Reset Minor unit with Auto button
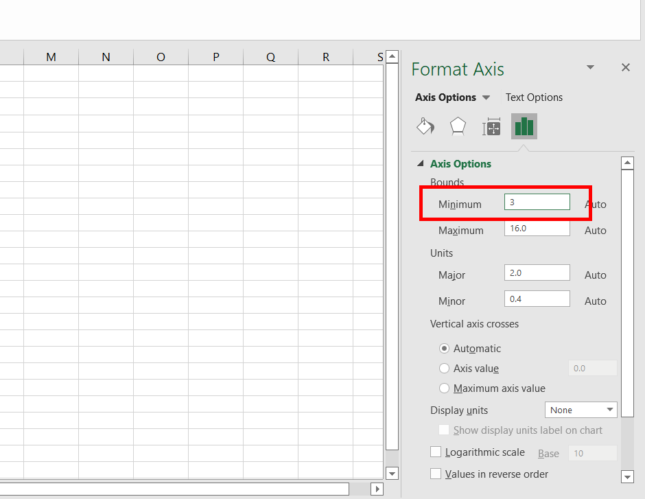The height and width of the screenshot is (499, 645). pyautogui.click(x=595, y=301)
